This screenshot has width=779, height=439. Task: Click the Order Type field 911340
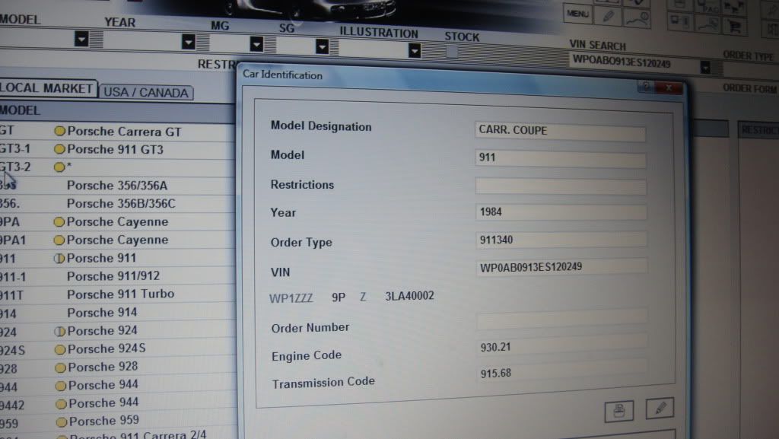point(561,240)
